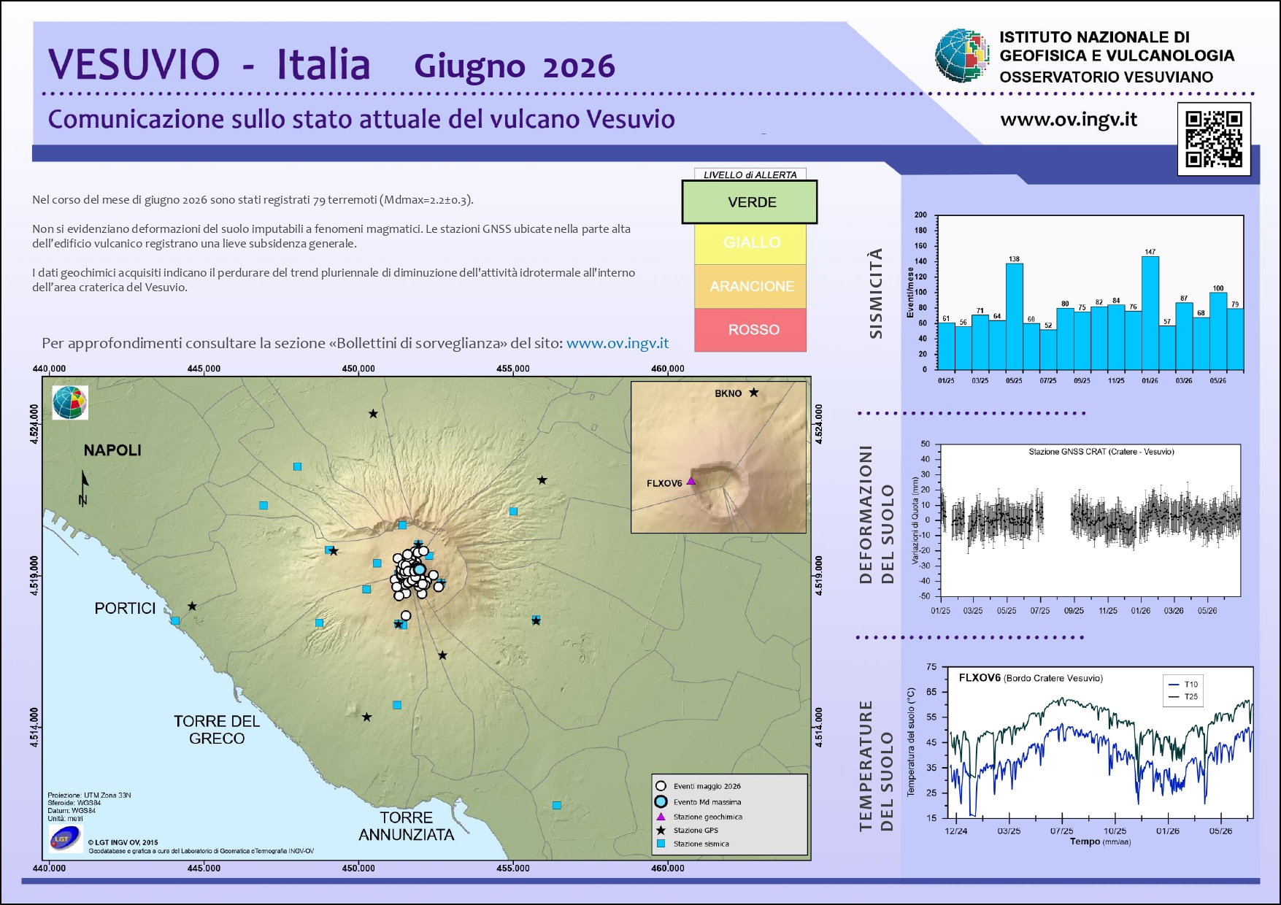Image resolution: width=1281 pixels, height=905 pixels.
Task: Click the T25 legend entry in the temperature chart
Action: point(1183,696)
